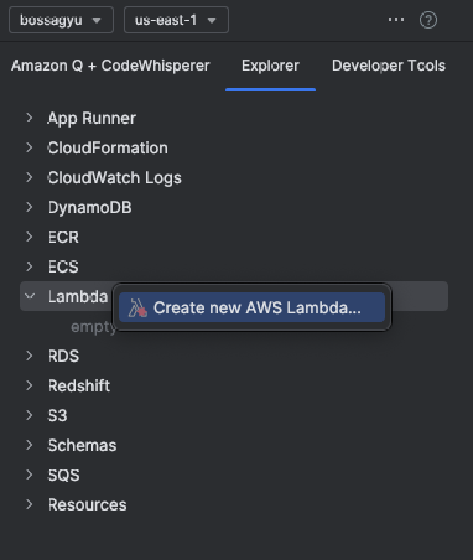This screenshot has height=560, width=473.
Task: Open the bossagyu profile dropdown
Action: (x=61, y=20)
